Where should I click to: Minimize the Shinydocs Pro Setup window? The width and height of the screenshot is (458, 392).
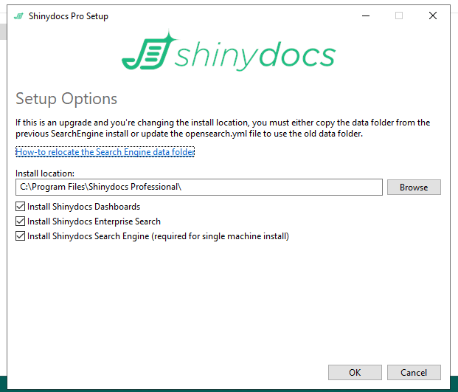click(x=365, y=16)
